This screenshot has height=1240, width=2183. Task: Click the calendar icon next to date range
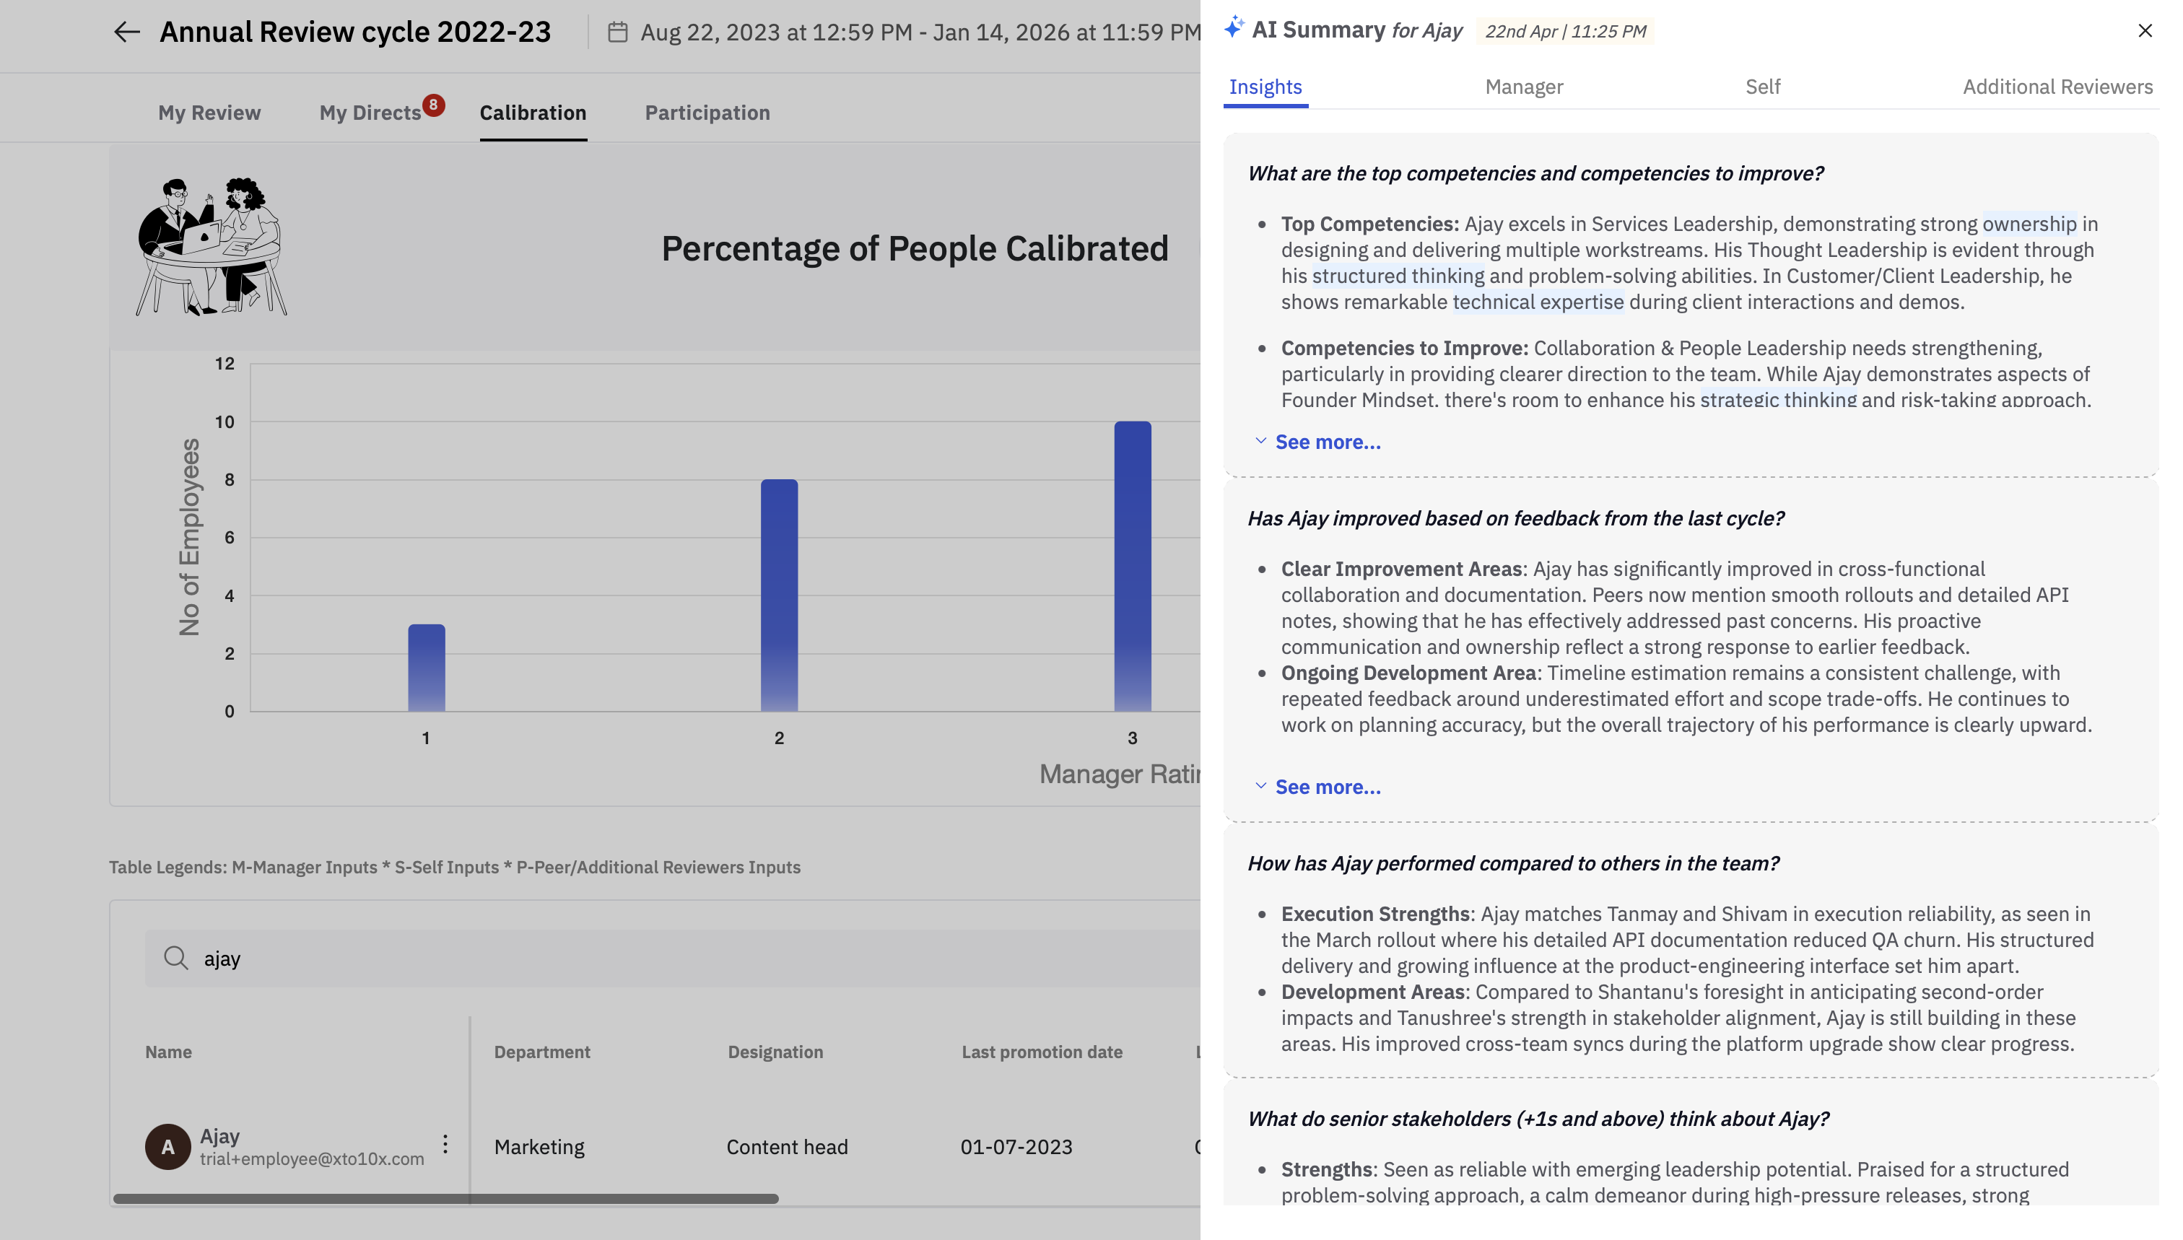pyautogui.click(x=617, y=32)
